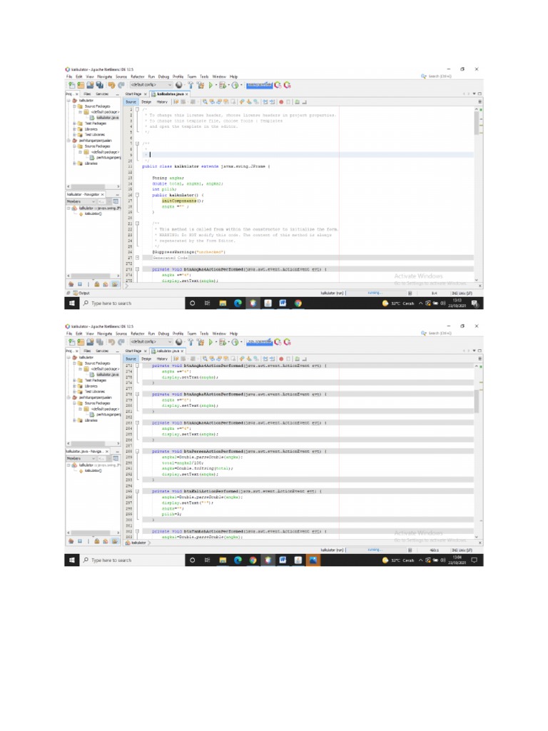This screenshot has width=548, height=731.
Task: Select kalkulator.java in first screenshot project tree
Action: [107, 118]
